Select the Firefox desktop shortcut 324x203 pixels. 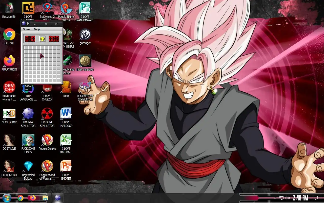9,63
